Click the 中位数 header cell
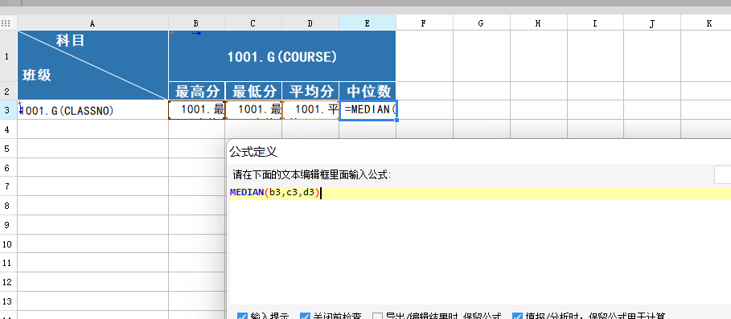 tap(368, 92)
